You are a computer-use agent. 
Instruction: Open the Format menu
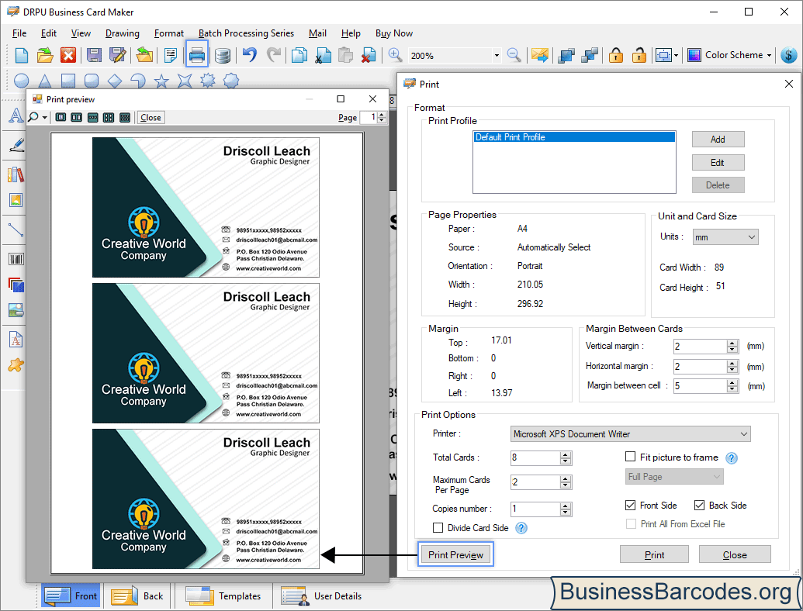[169, 33]
